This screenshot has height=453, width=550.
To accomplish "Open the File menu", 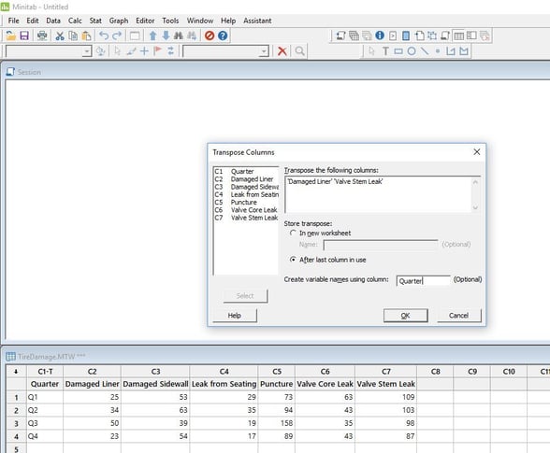I will [x=14, y=21].
